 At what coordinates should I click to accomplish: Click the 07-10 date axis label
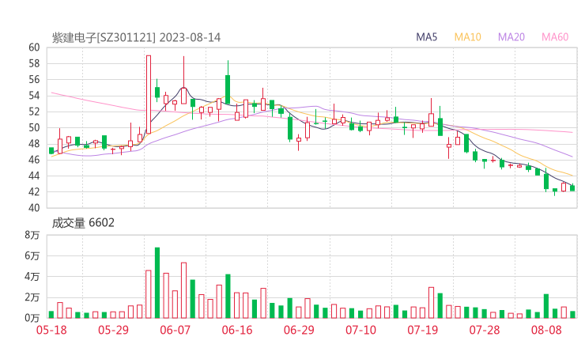coord(360,330)
